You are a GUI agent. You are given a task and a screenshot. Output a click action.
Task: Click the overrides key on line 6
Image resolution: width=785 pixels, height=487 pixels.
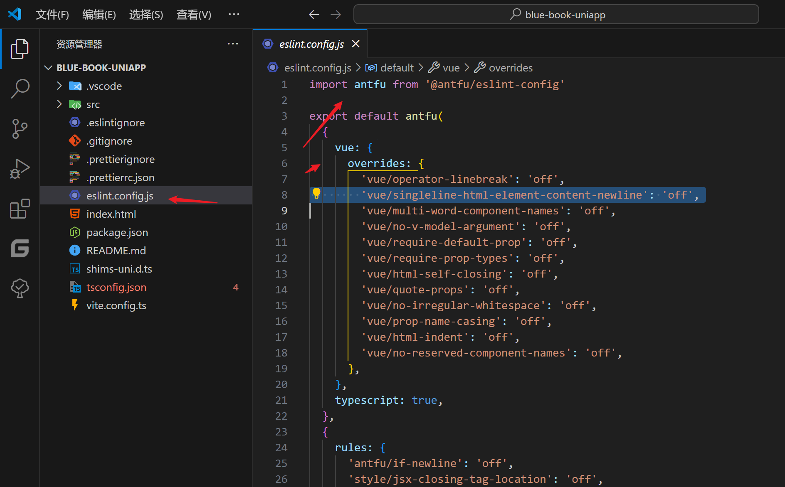click(376, 163)
